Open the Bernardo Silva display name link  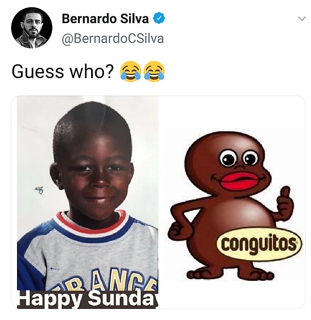tap(105, 19)
